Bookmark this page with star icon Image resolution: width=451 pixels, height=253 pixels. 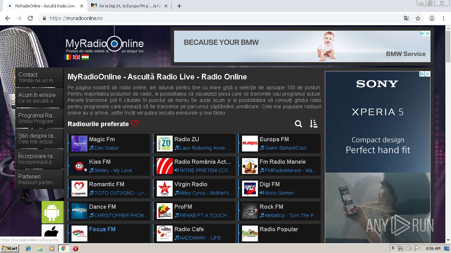coord(418,18)
